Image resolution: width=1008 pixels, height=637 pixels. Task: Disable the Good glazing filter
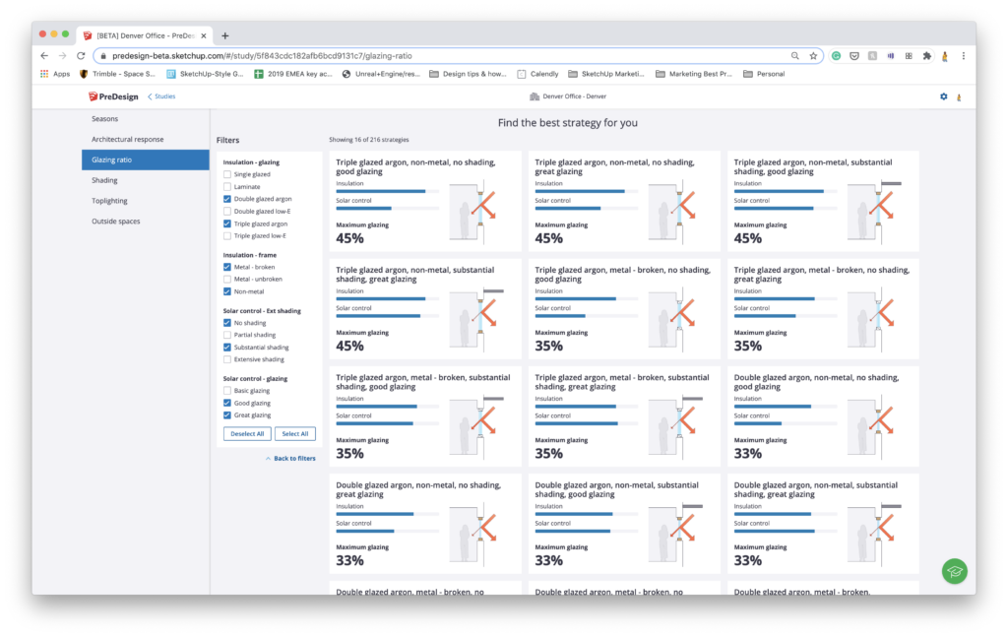[x=227, y=403]
